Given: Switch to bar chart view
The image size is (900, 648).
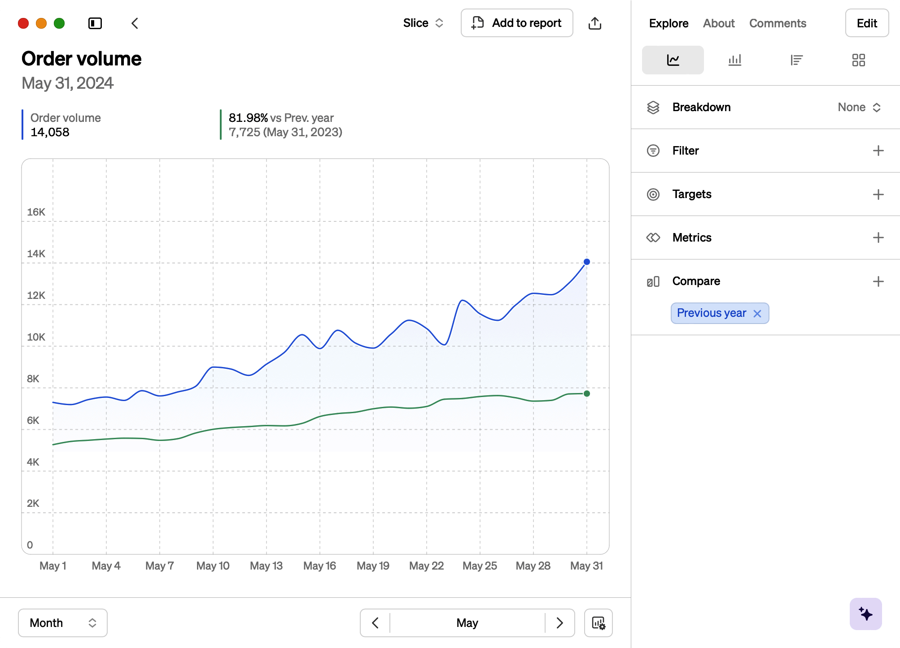Looking at the screenshot, I should pos(734,60).
